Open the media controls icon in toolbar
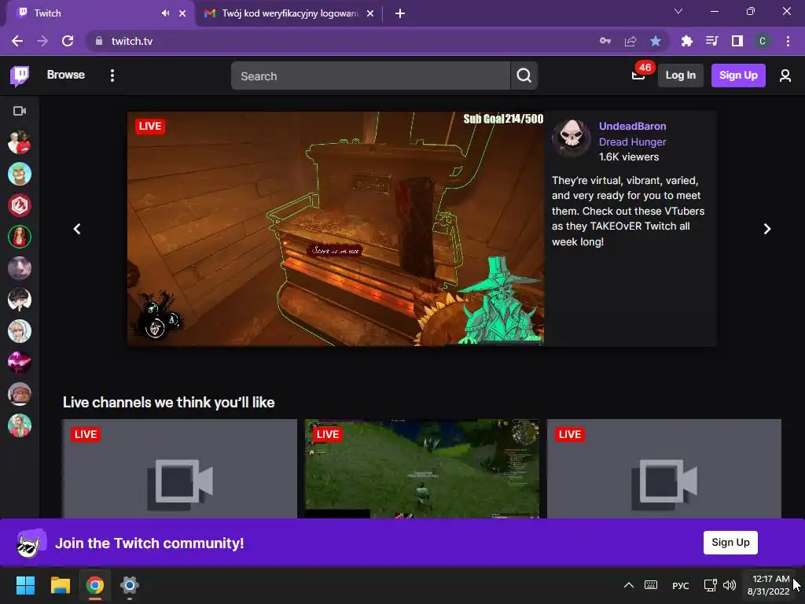The image size is (805, 604). pos(712,41)
